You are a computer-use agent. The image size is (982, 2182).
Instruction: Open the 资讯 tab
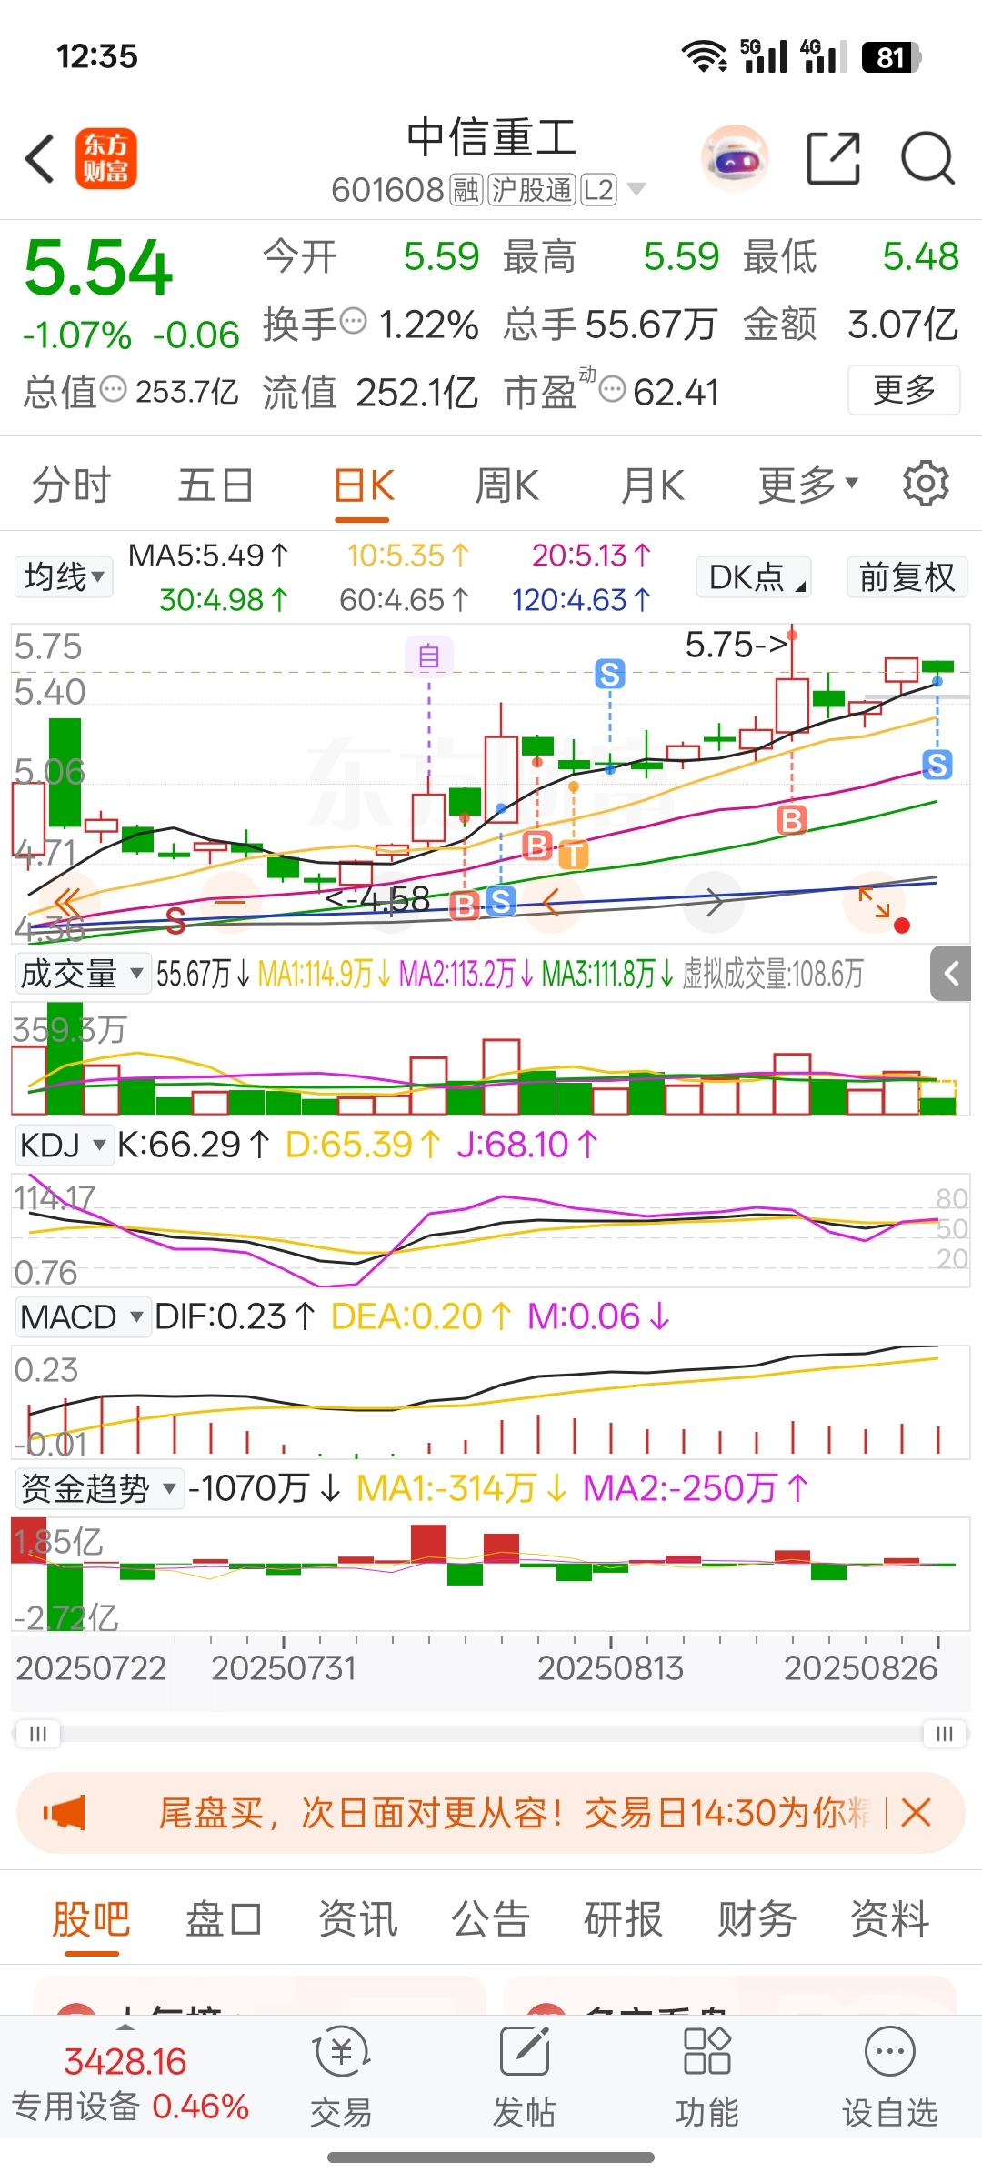pyautogui.click(x=357, y=1919)
